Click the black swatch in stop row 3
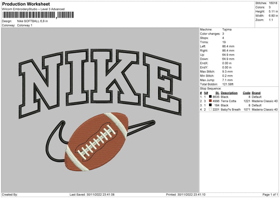280x198 pixels. [x=210, y=105]
